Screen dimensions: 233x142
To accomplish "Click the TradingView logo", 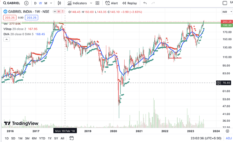I will coord(21,123).
